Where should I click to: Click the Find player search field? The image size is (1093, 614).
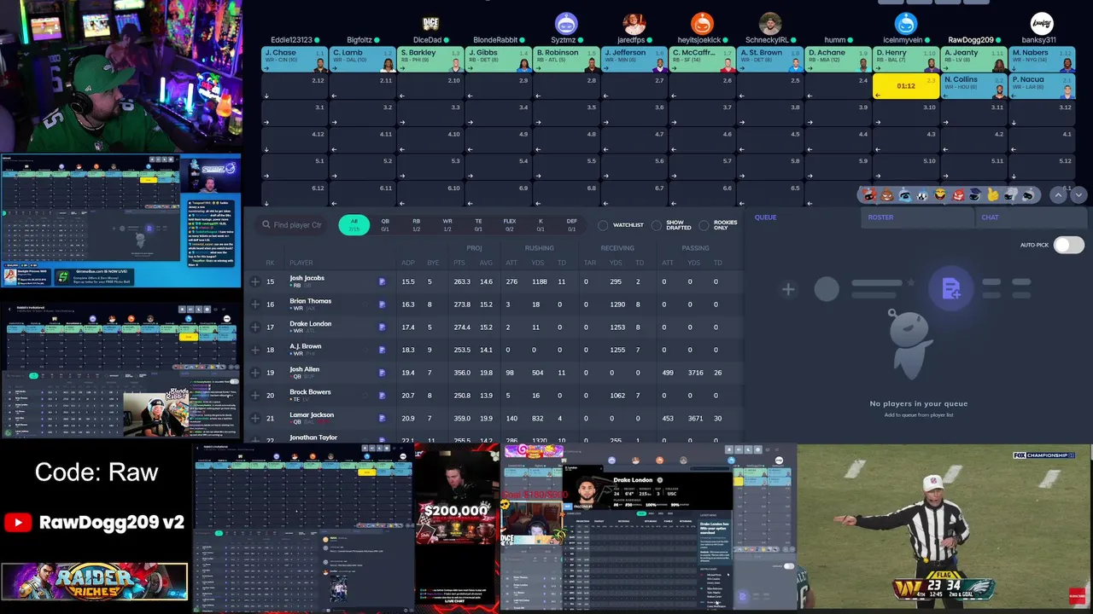coord(292,225)
